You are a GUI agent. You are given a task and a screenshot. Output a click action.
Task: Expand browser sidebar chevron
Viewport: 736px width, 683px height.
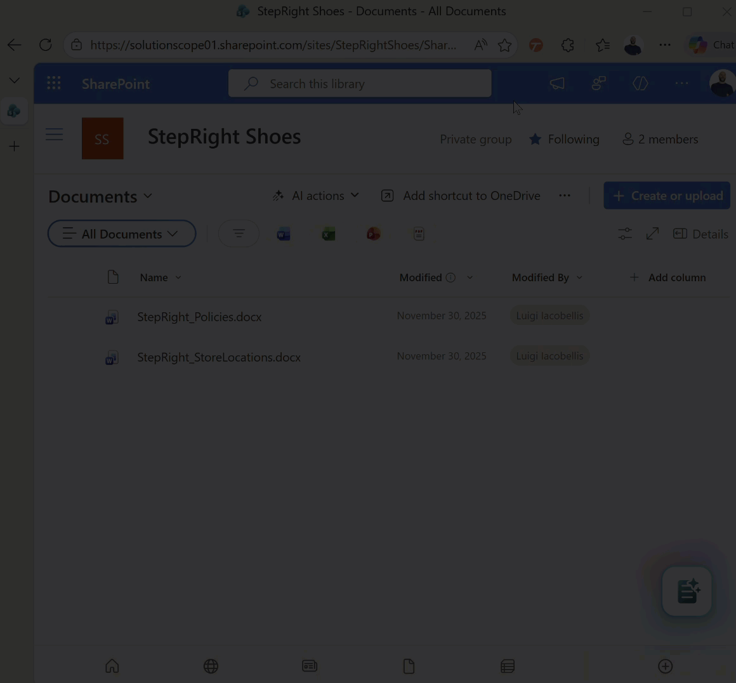(x=15, y=81)
